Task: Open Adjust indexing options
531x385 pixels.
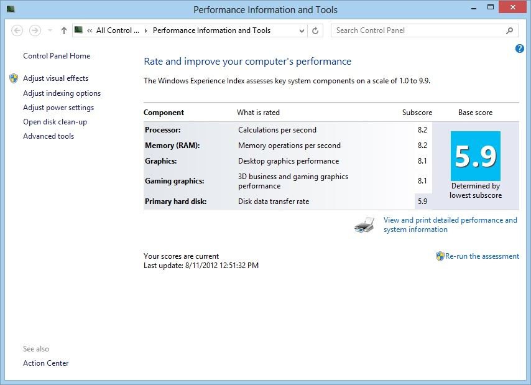Action: point(62,93)
